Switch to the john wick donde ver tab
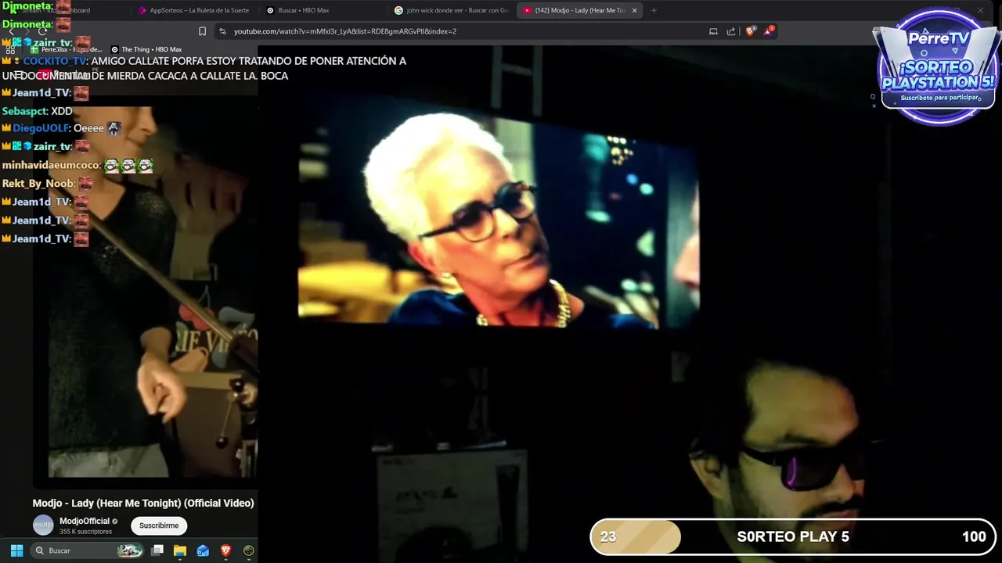 (452, 10)
